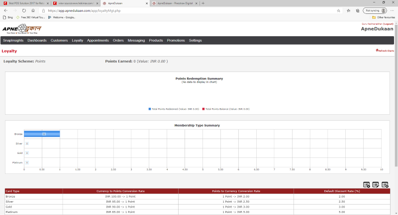Click the Logout link
This screenshot has width=398, height=215.
(388, 23)
